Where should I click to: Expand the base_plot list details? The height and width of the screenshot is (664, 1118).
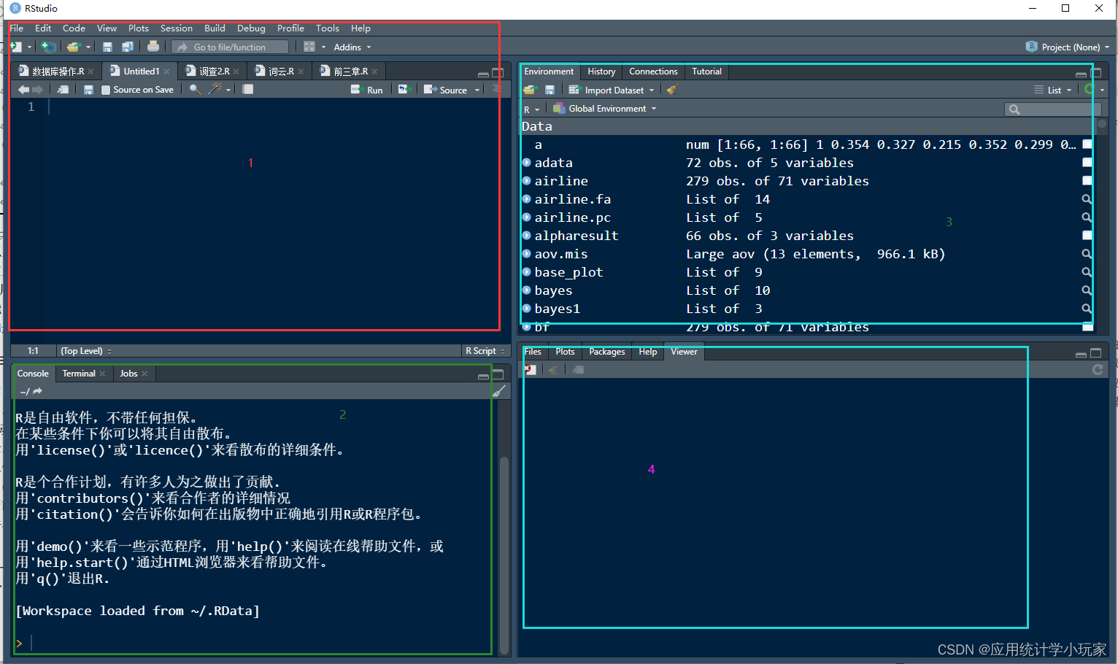pyautogui.click(x=526, y=271)
